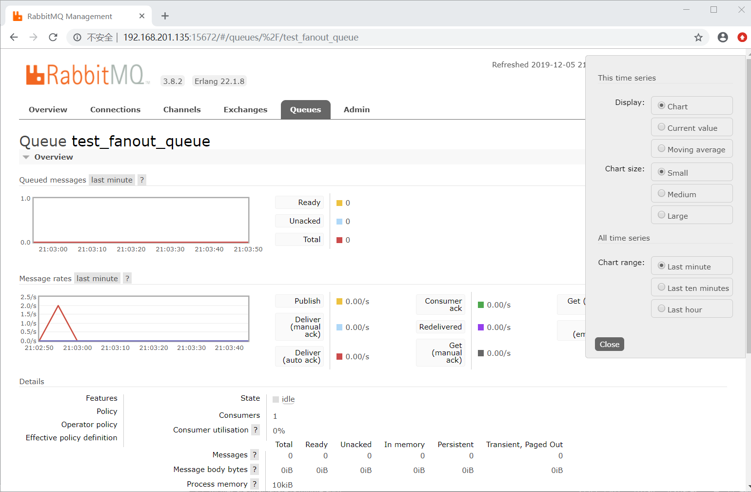Click the RabbitMQ Management browser tab

pyautogui.click(x=78, y=16)
